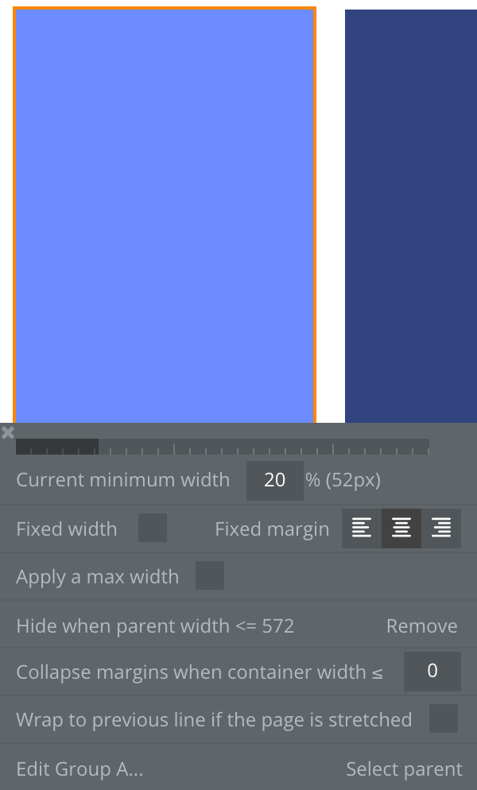477x790 pixels.
Task: Click the dark filled portion of width ruler
Action: pos(57,447)
